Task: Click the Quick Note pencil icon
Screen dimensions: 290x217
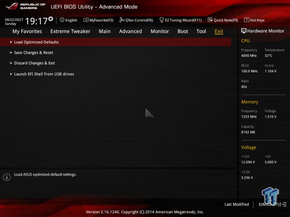Action: pyautogui.click(x=210, y=20)
